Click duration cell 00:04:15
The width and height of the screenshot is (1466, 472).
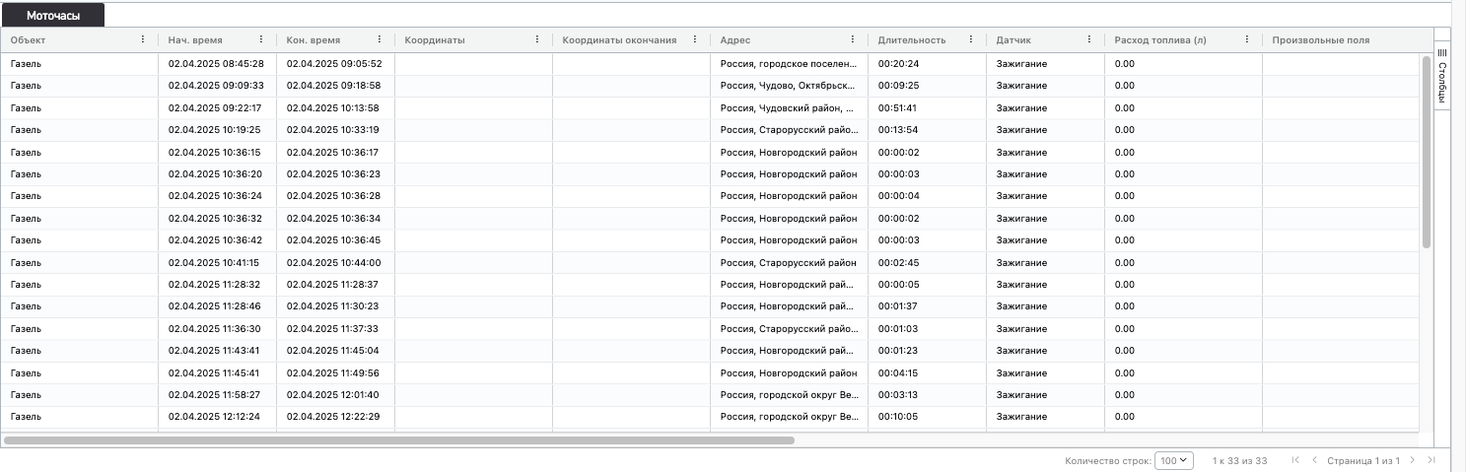point(897,372)
